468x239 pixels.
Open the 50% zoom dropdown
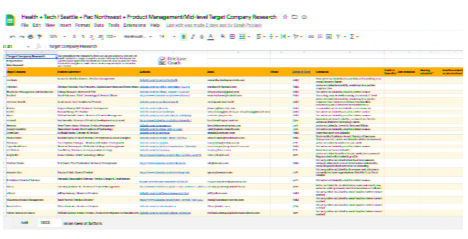point(57,36)
